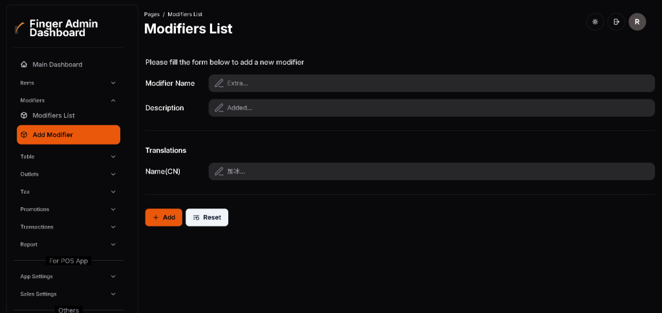Toggle the light/dark theme button
The height and width of the screenshot is (313, 662).
point(595,22)
